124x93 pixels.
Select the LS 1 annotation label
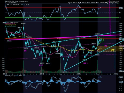(41, 65)
